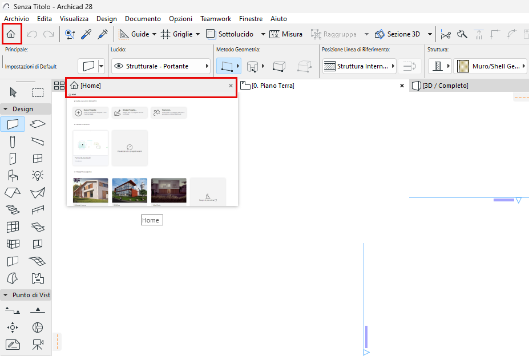
Task: Choose curved wall geometry method
Action: pyautogui.click(x=252, y=67)
